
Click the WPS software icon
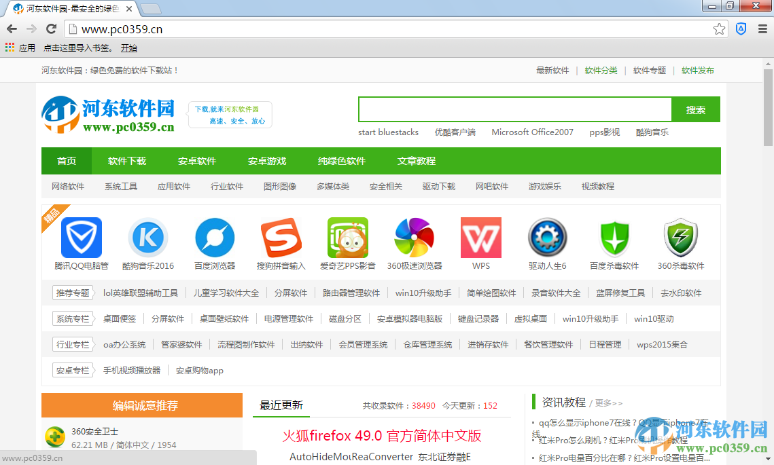tap(480, 238)
